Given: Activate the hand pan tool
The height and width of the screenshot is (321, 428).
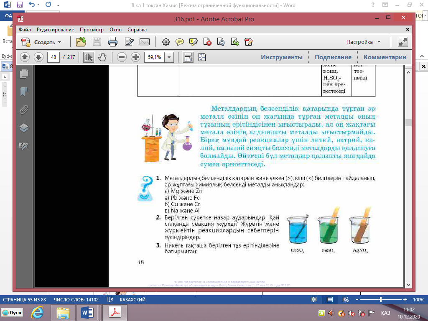Looking at the screenshot, I should pyautogui.click(x=102, y=57).
